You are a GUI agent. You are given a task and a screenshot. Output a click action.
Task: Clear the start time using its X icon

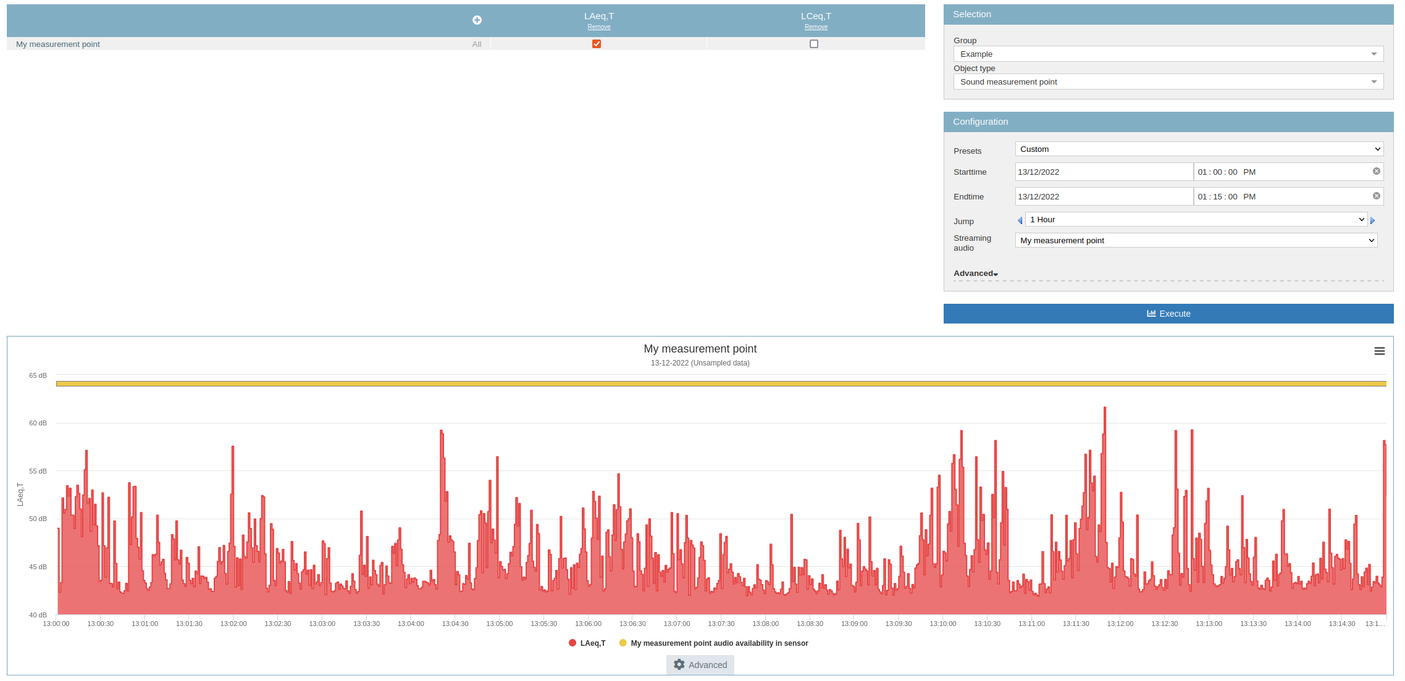1377,172
